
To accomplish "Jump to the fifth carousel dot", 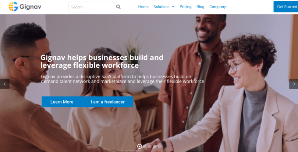I will pos(159,146).
